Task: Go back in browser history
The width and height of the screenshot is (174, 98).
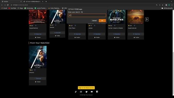Action: [2, 5]
